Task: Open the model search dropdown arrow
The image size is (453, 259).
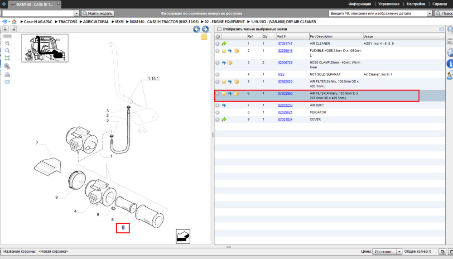Action: click(76, 13)
